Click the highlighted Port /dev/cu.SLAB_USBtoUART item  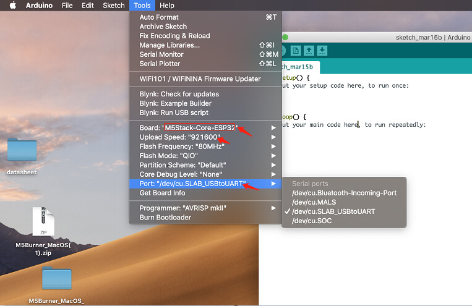205,184
